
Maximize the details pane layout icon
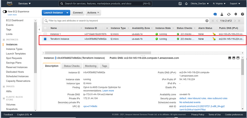click(x=238, y=58)
